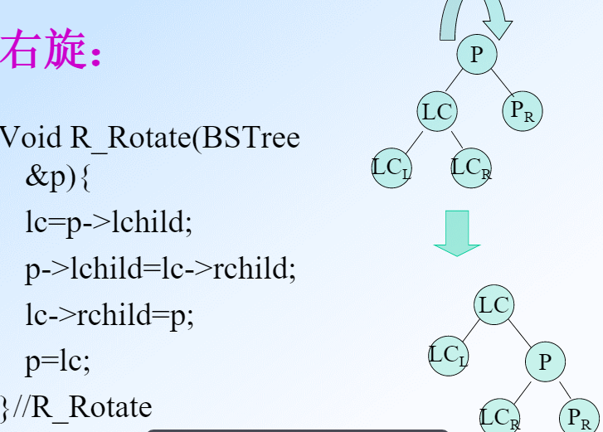
Task: Click the dark bar at the slide bottom
Action: pyautogui.click(x=298, y=430)
